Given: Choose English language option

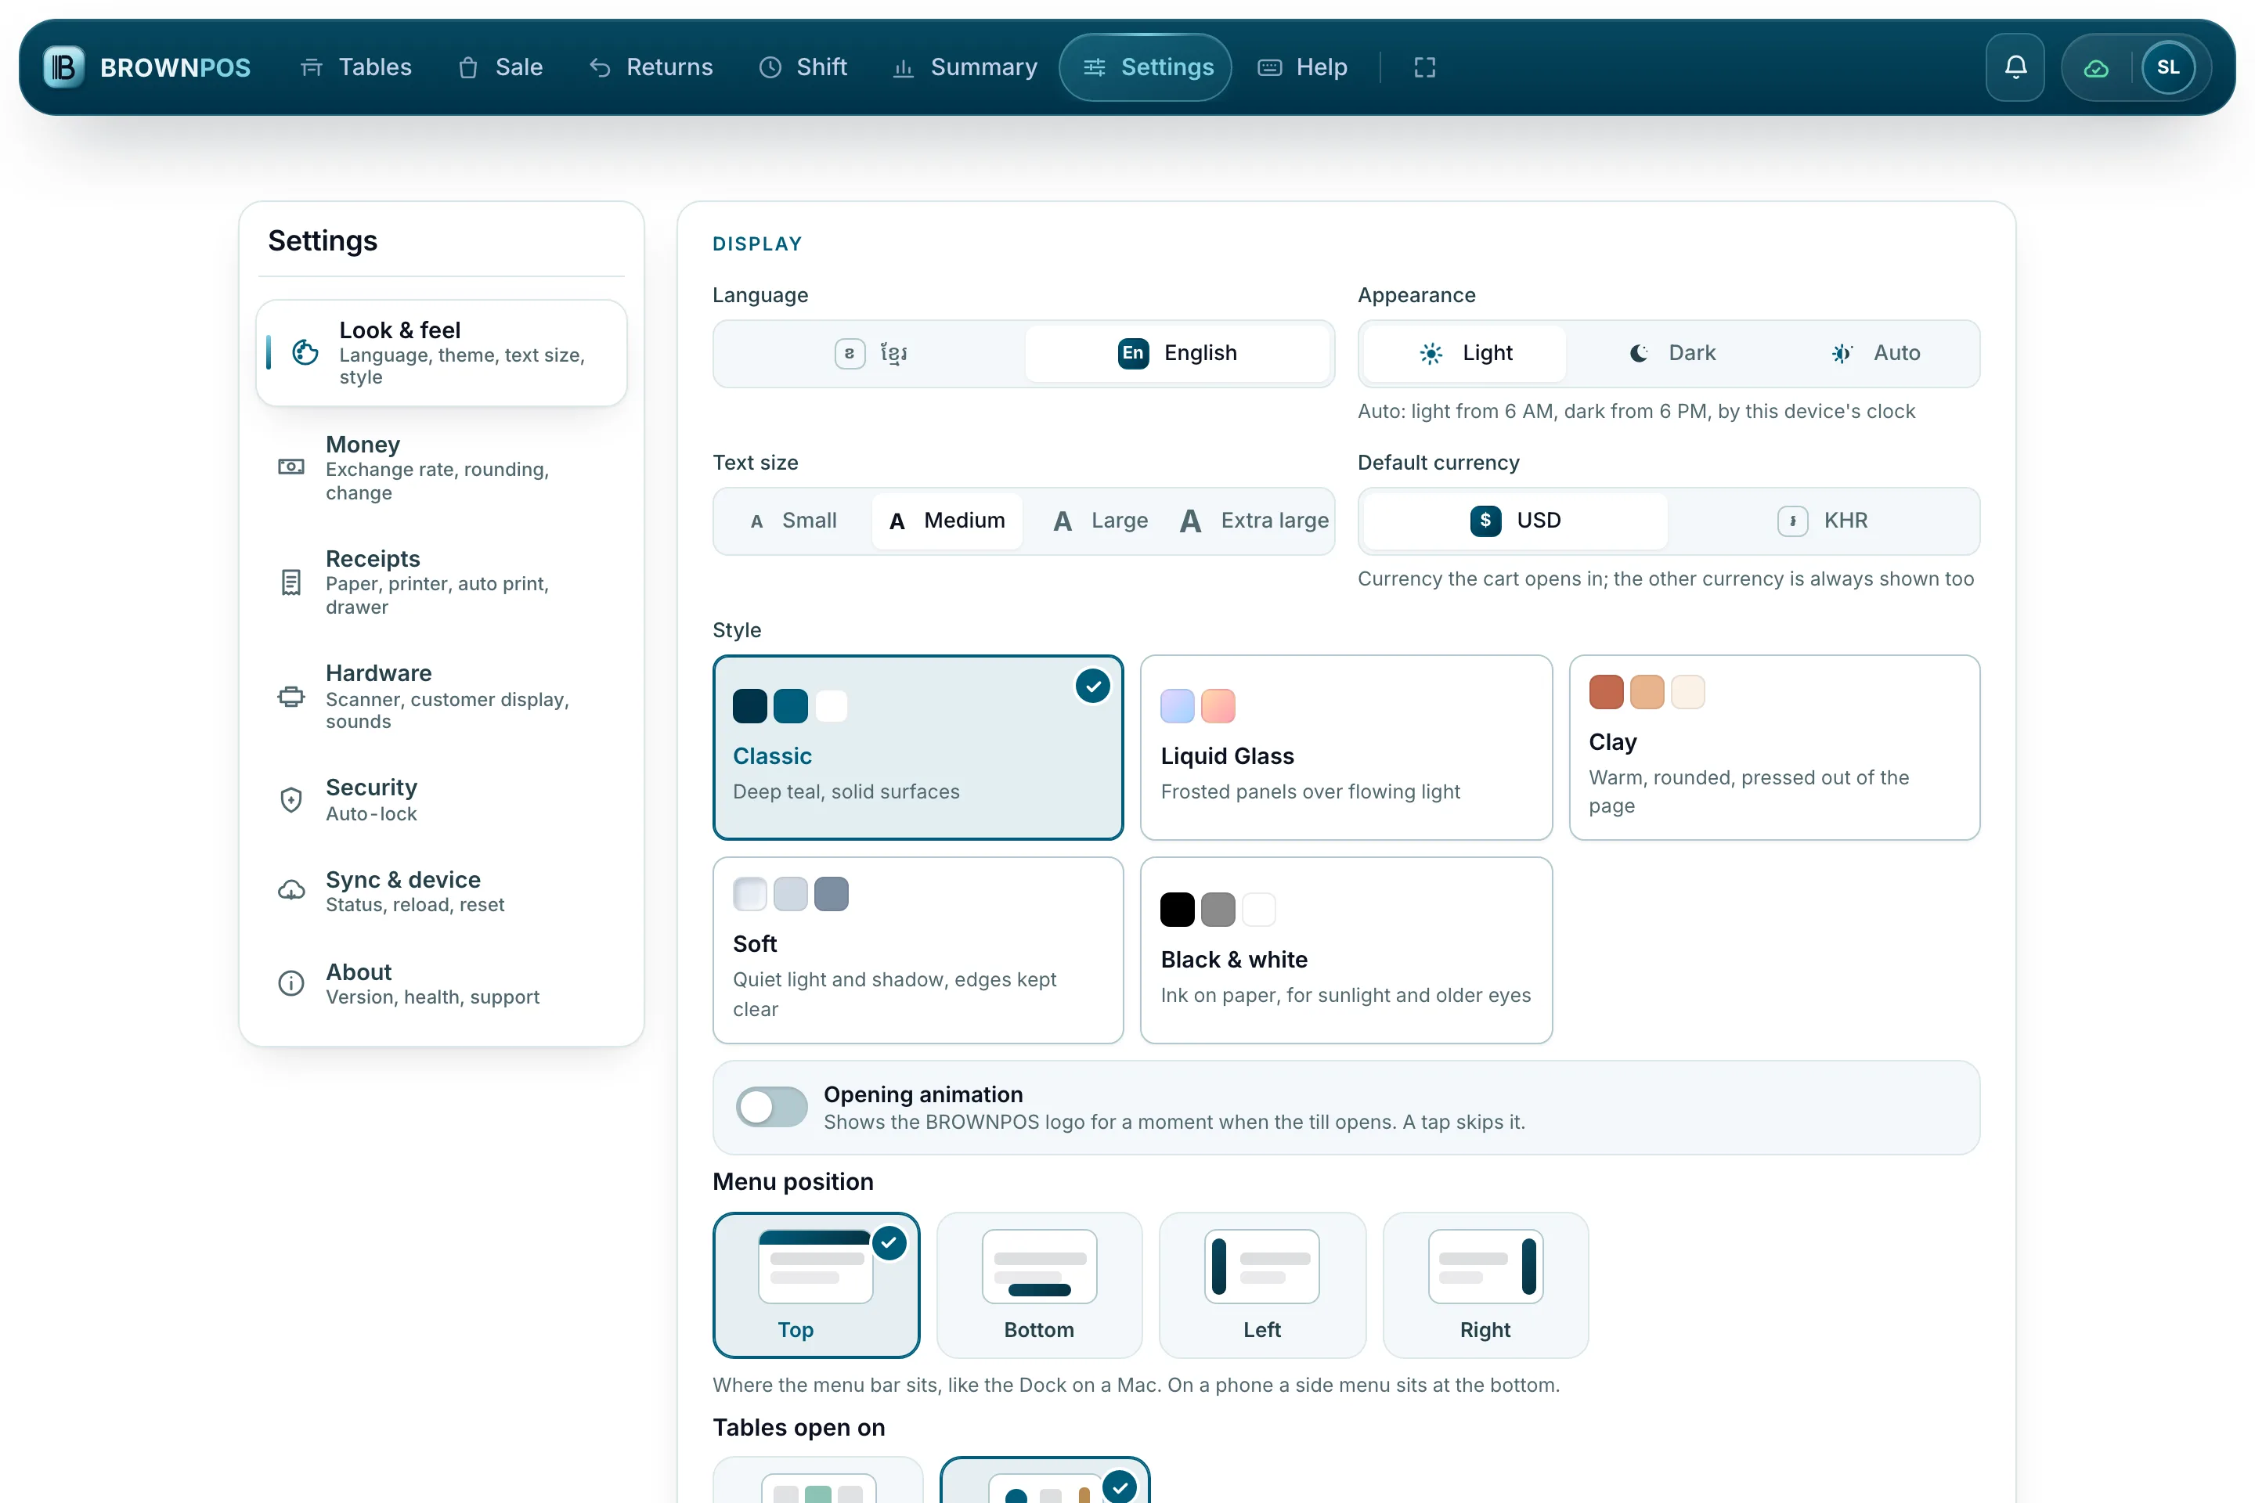Looking at the screenshot, I should 1178,353.
